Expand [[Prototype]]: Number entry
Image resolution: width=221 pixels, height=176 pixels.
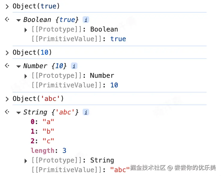(26, 76)
